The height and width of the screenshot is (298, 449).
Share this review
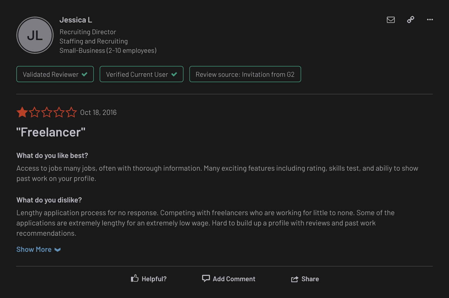pos(305,279)
